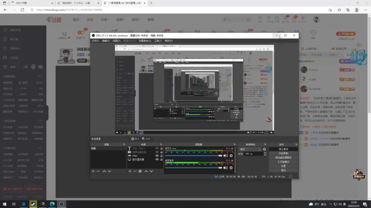Adjust the bottom mixer channel volume slider
Image resolution: width=371 pixels, height=208 pixels.
193,168
